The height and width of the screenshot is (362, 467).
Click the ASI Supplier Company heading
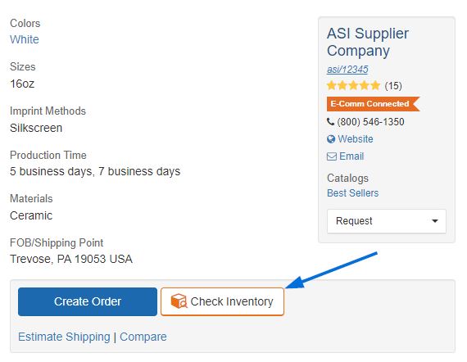point(368,42)
